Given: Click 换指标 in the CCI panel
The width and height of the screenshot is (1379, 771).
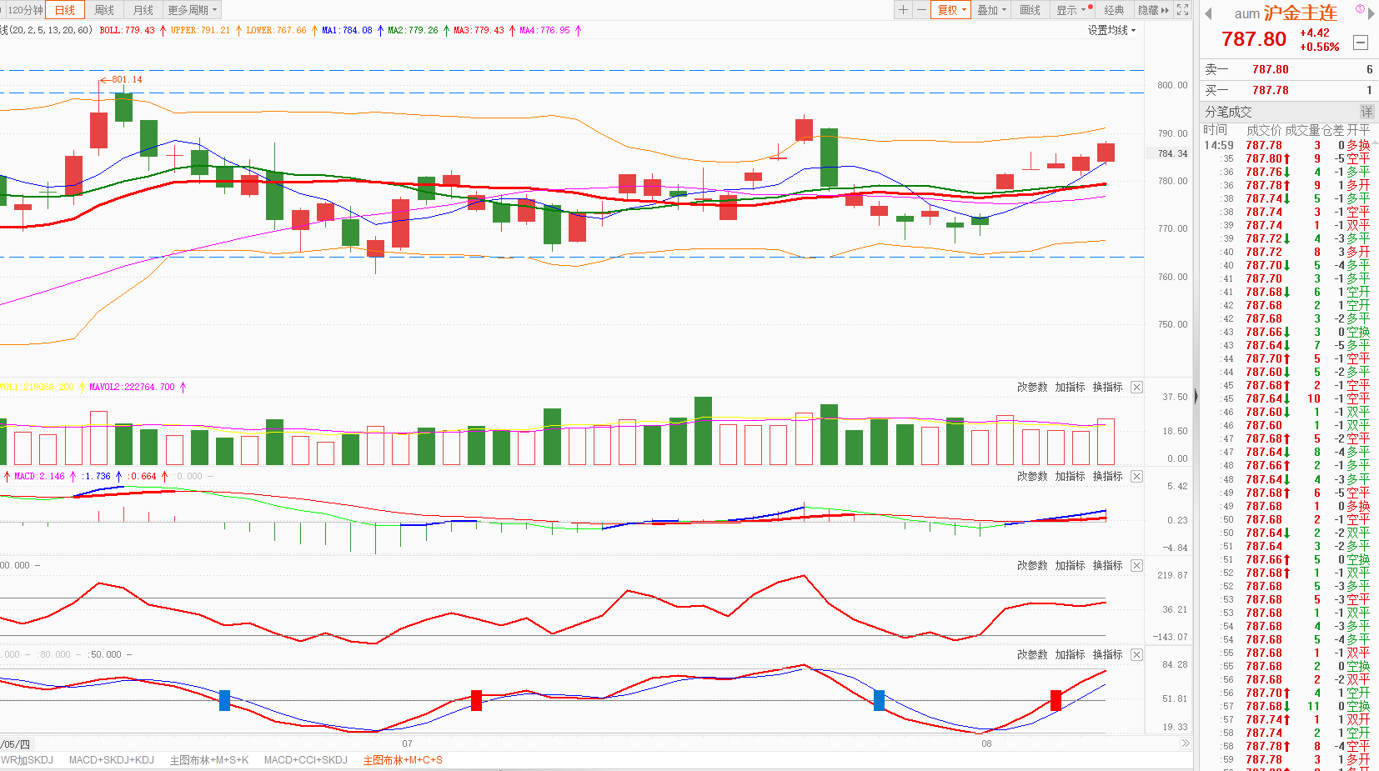Looking at the screenshot, I should (1107, 565).
